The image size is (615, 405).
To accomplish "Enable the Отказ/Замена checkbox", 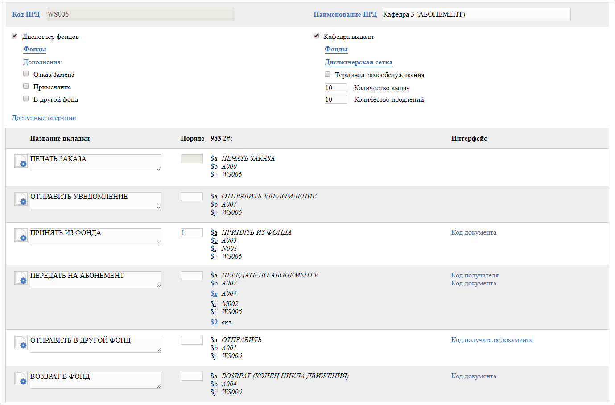I will tap(26, 74).
